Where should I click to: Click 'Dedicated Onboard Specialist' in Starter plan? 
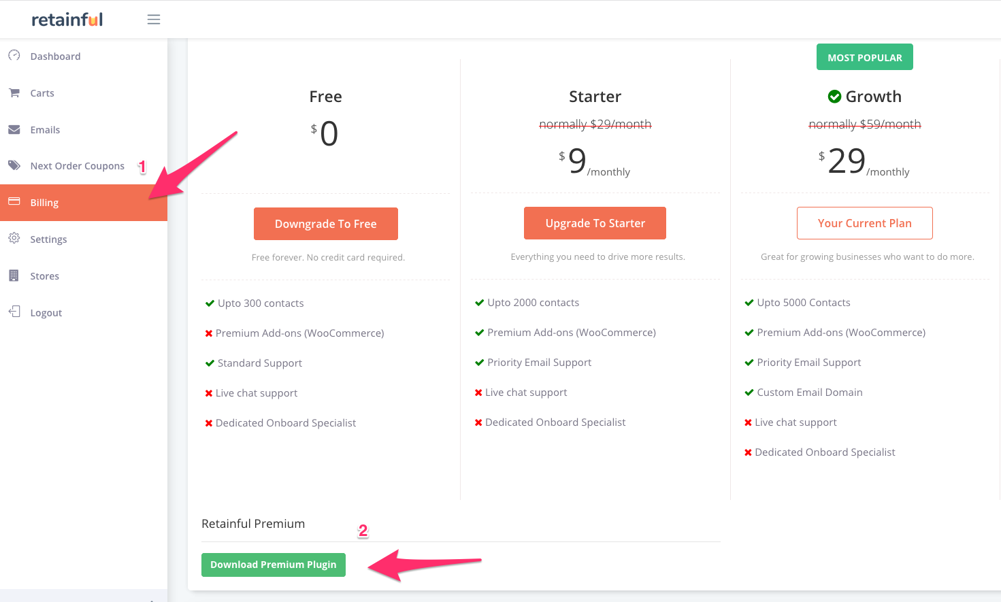coord(555,422)
